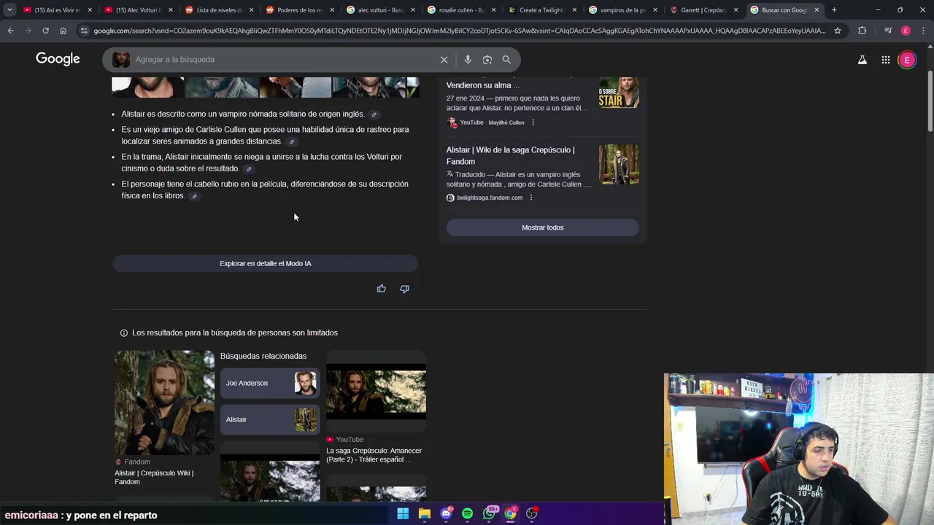Click the source link icon after 'origen inglés'

[x=374, y=114]
